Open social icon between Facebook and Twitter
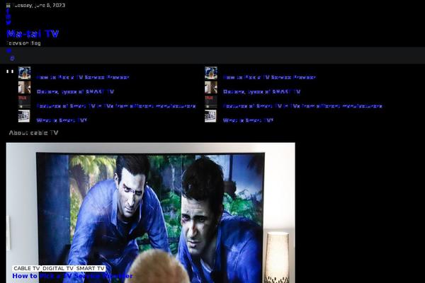Viewport: 425px width, 283px height. [x=8, y=17]
